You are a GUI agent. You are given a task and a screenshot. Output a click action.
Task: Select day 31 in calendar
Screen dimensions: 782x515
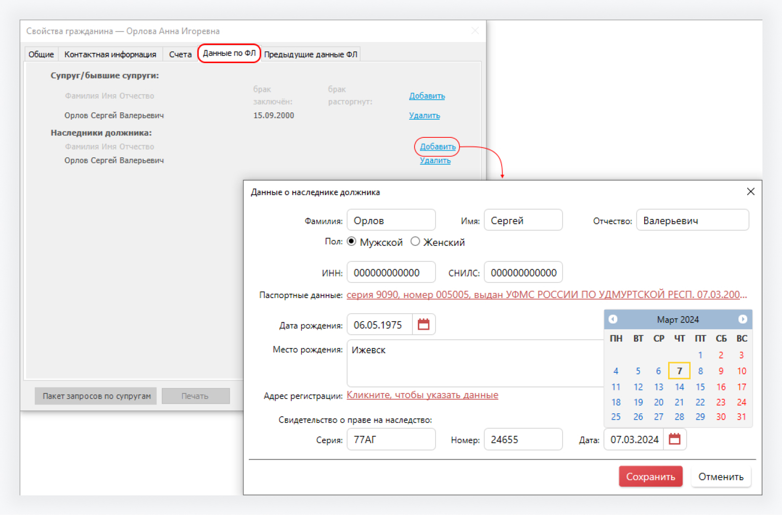[741, 417]
